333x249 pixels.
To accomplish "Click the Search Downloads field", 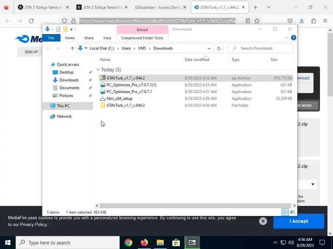I will click(x=260, y=48).
